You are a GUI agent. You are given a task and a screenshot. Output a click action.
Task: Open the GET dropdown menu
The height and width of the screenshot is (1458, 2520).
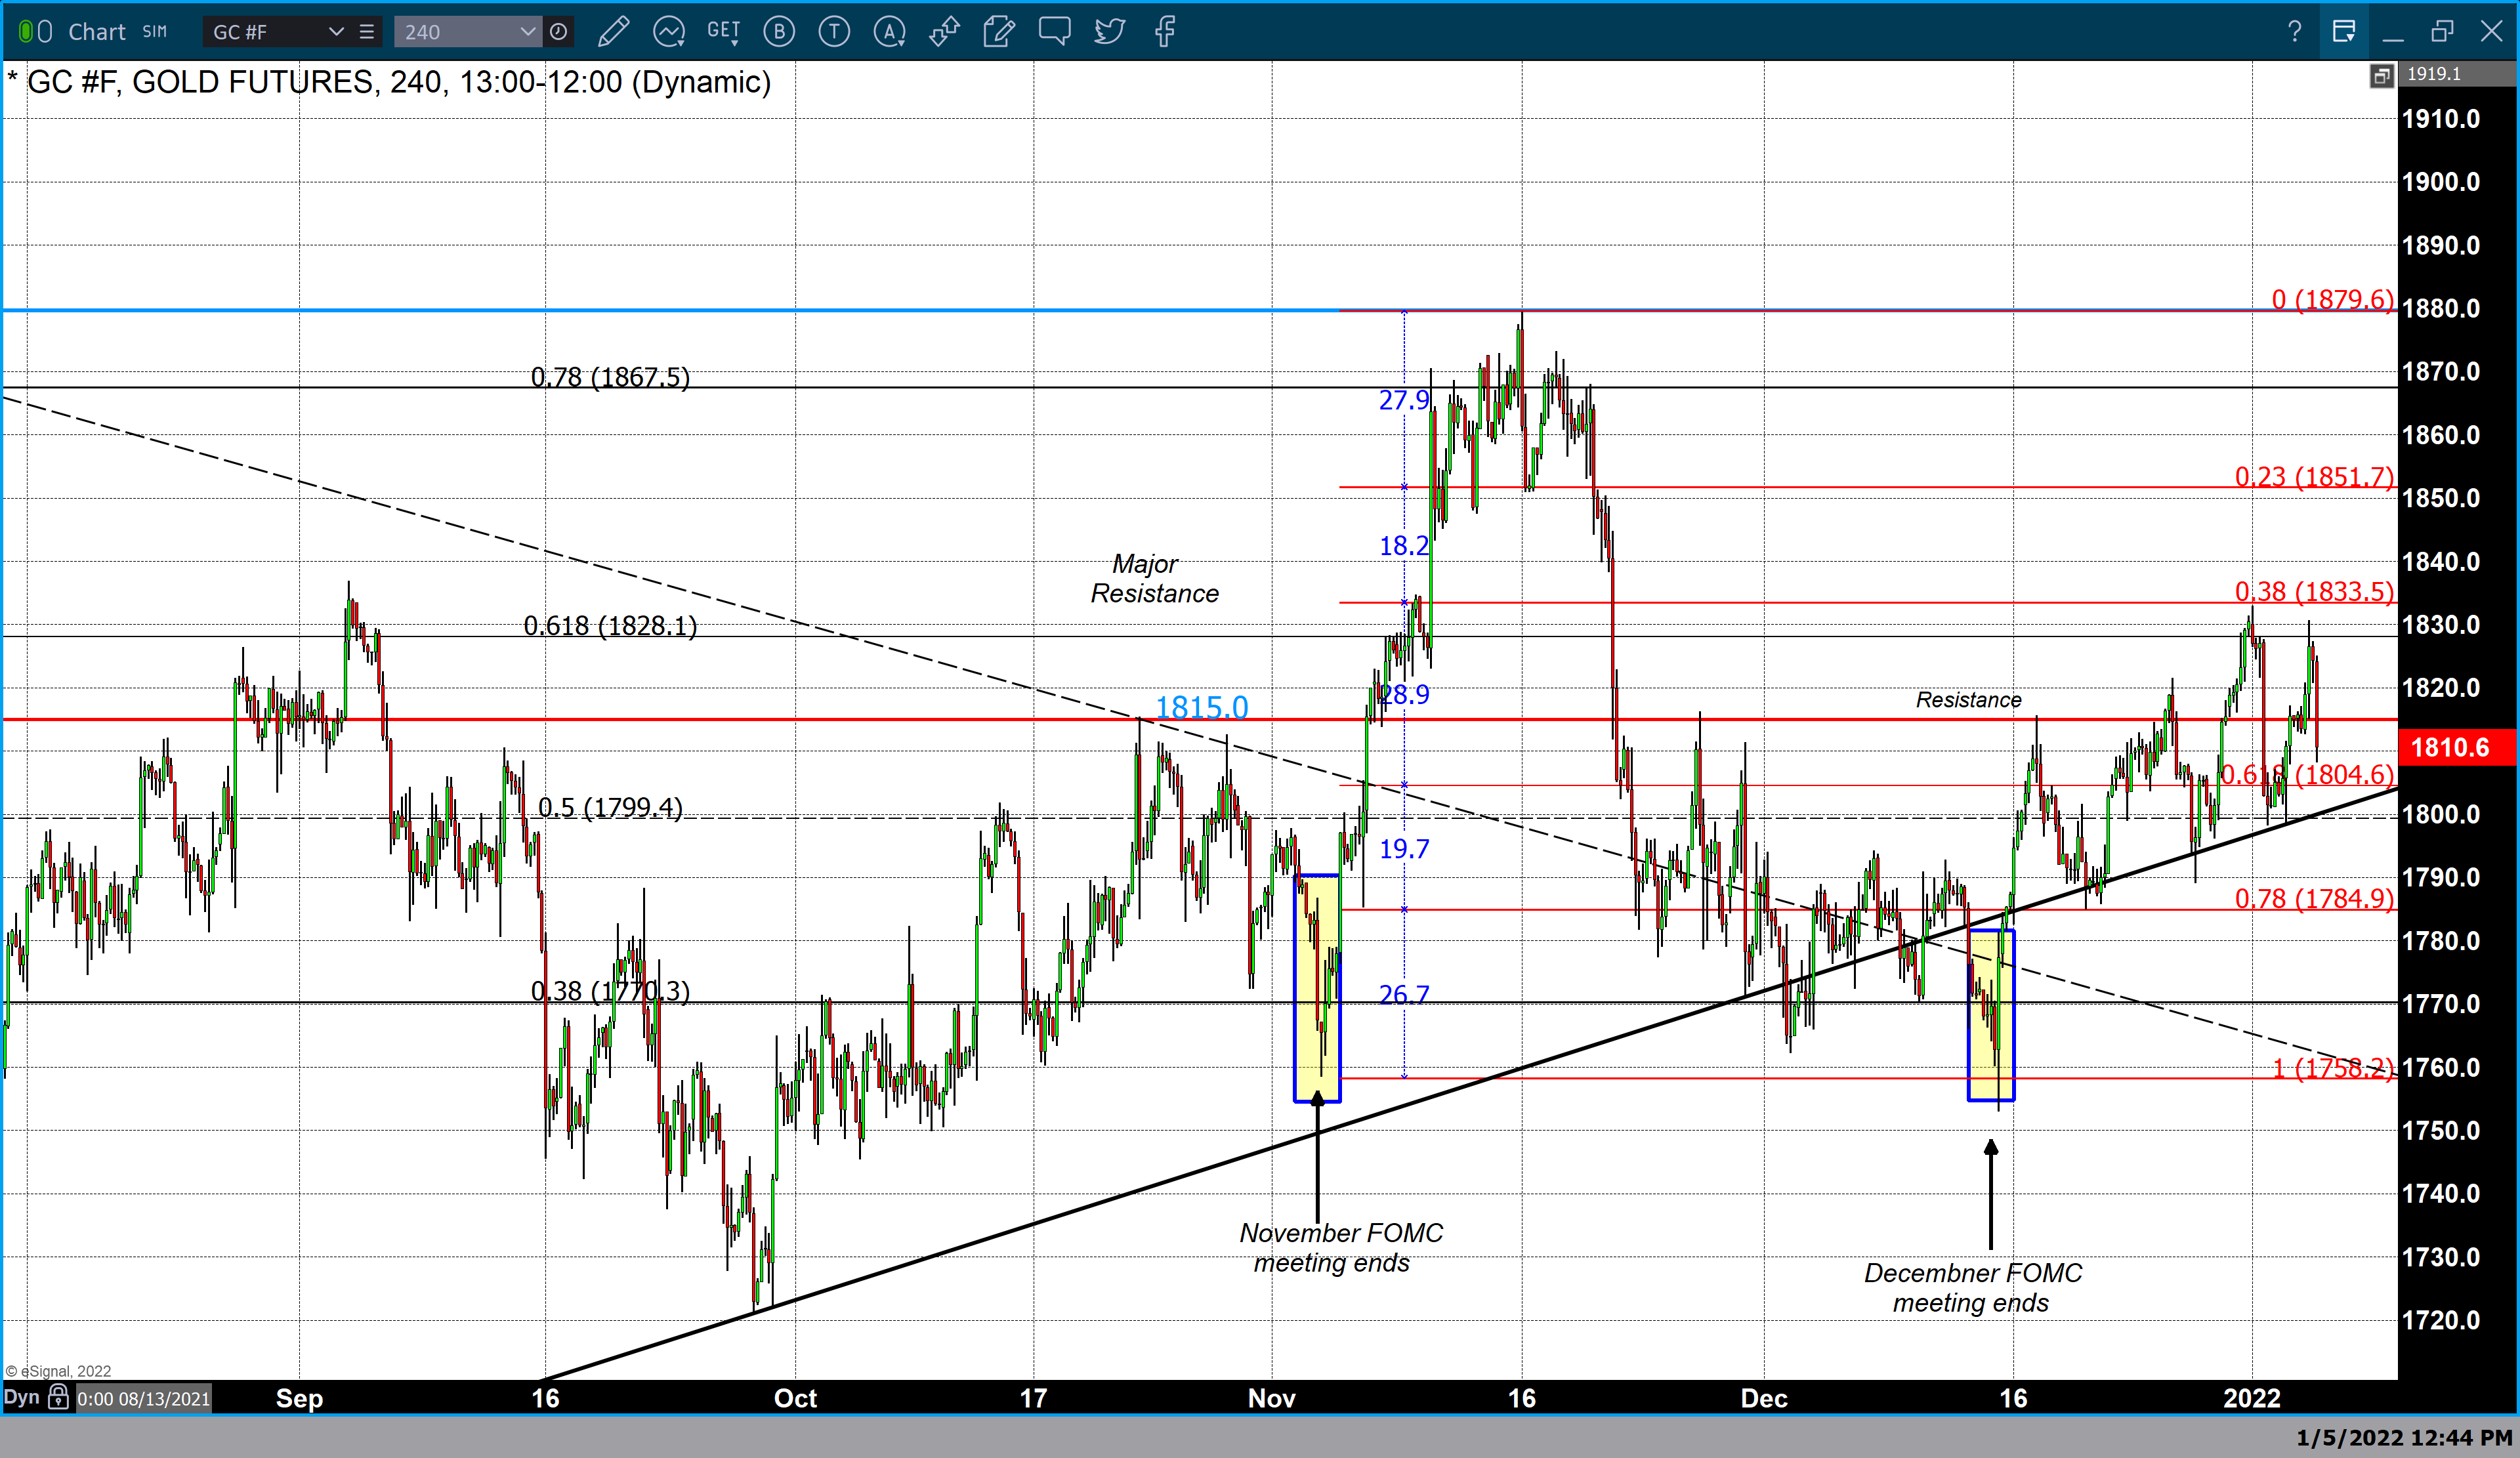tap(723, 32)
